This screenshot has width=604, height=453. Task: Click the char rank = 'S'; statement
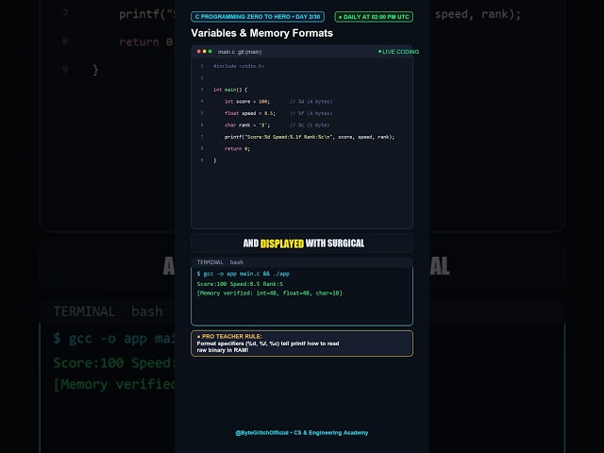coord(247,126)
